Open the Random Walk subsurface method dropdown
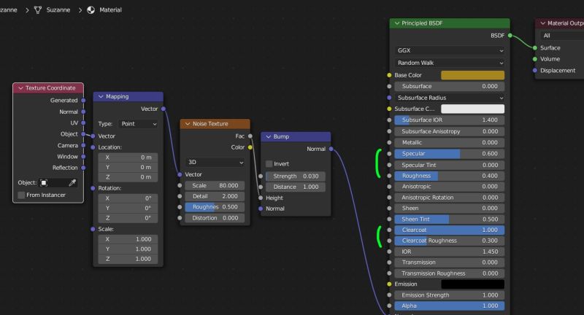 coord(449,63)
